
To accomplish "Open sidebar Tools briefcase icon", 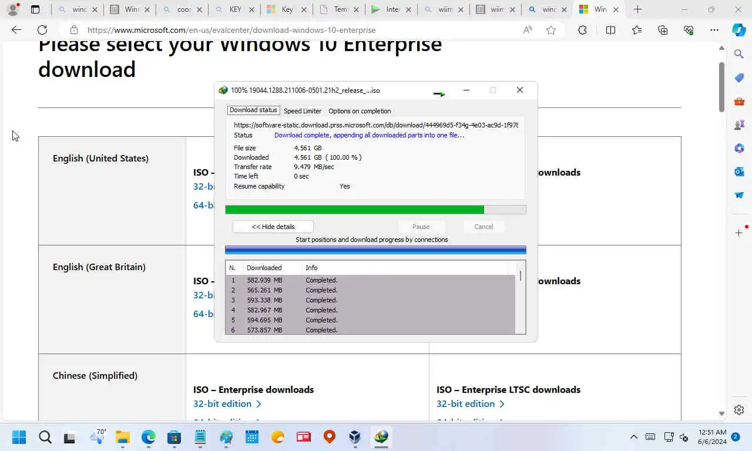I will click(x=739, y=101).
